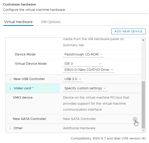Expand the Other hardware row
The image size is (149, 143).
[10, 128]
